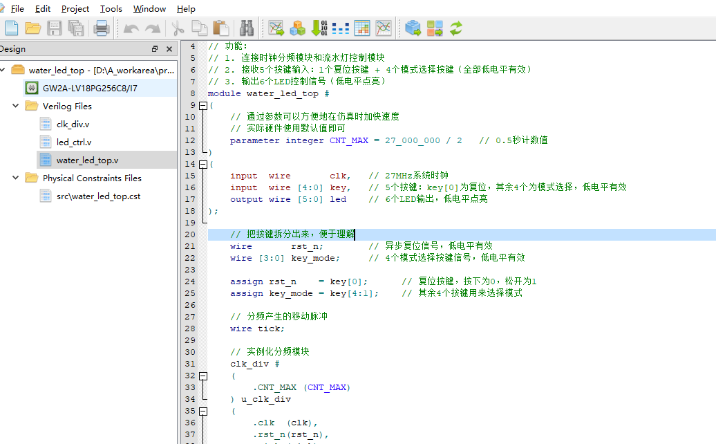The width and height of the screenshot is (716, 444).
Task: Open the curves graph analyzer icon
Action: click(x=383, y=28)
